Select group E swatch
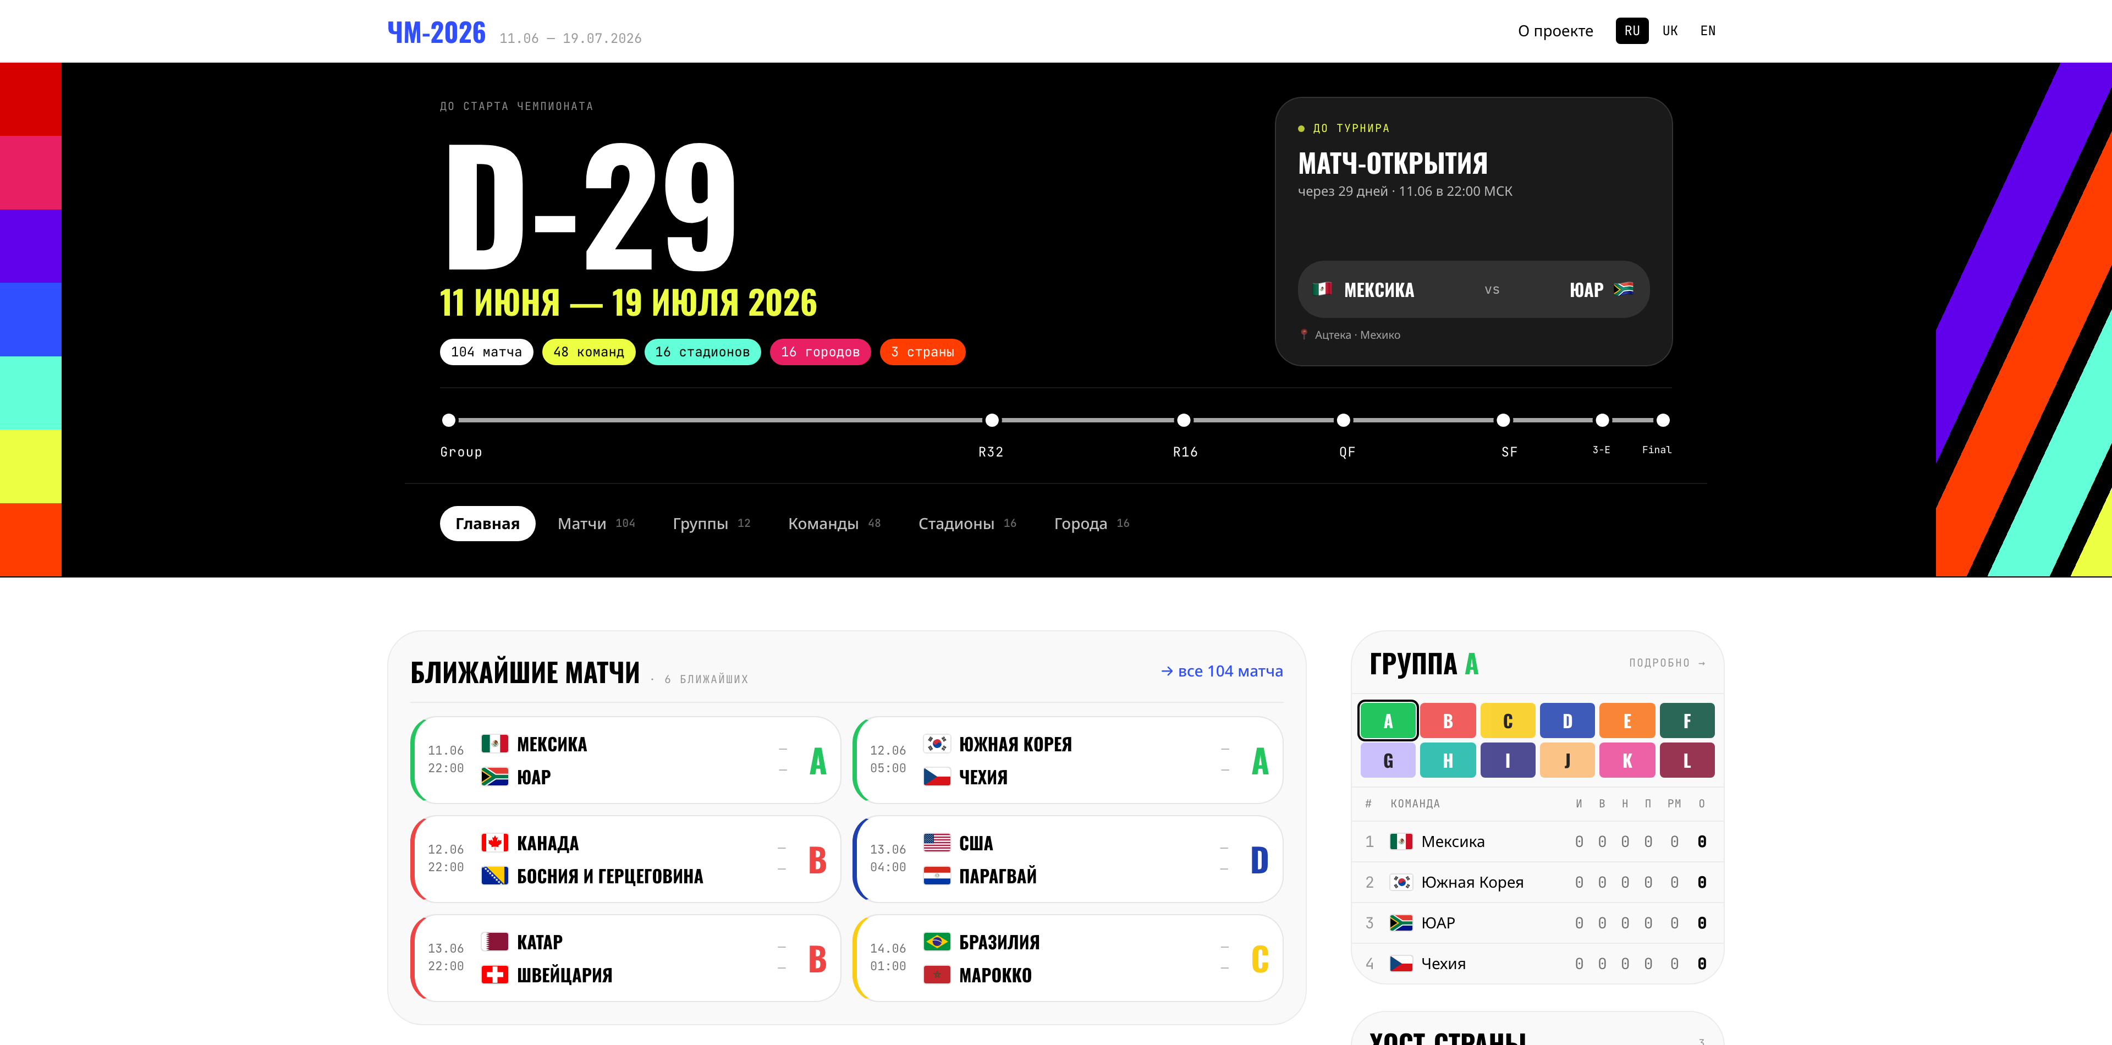Viewport: 2112px width, 1045px height. pyautogui.click(x=1627, y=721)
